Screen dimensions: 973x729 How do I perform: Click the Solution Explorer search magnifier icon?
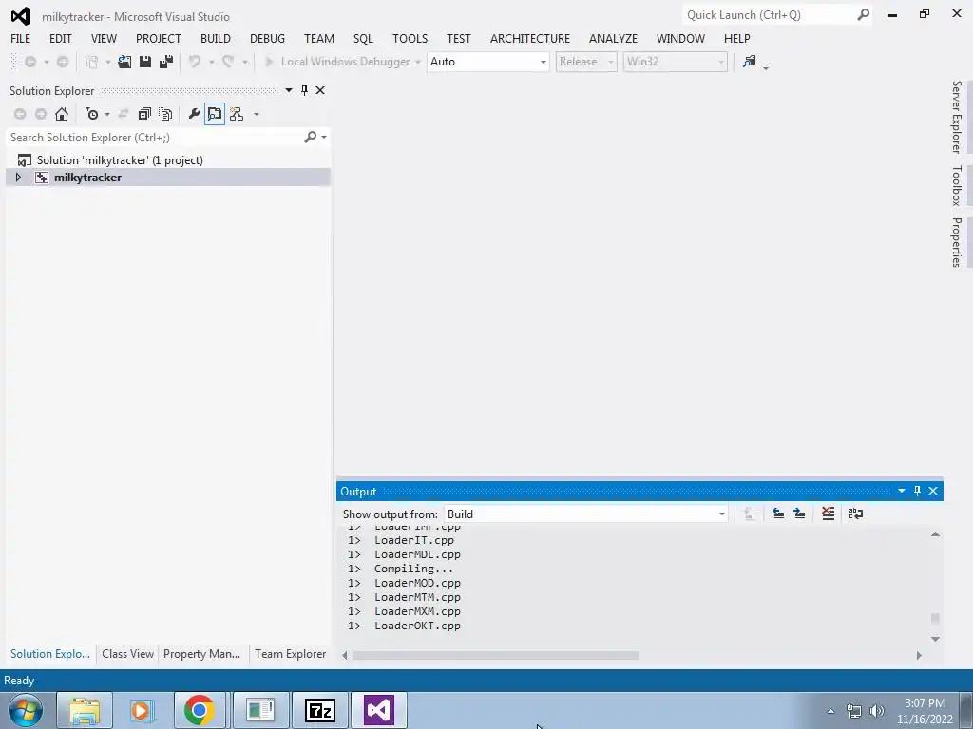click(311, 137)
